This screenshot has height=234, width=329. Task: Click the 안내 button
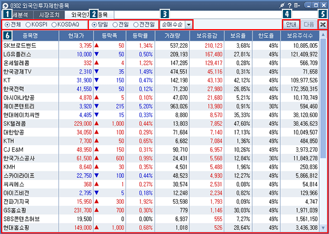tap(291, 25)
